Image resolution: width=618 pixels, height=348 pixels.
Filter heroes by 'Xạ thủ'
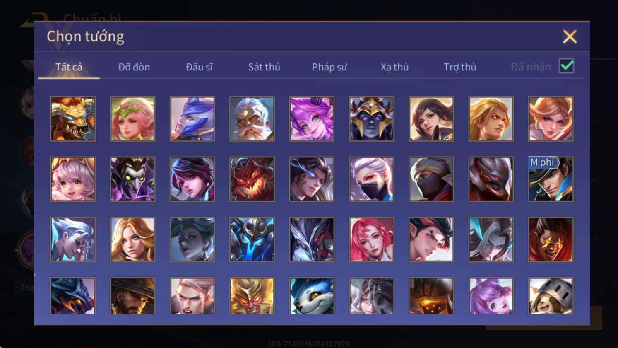(394, 67)
